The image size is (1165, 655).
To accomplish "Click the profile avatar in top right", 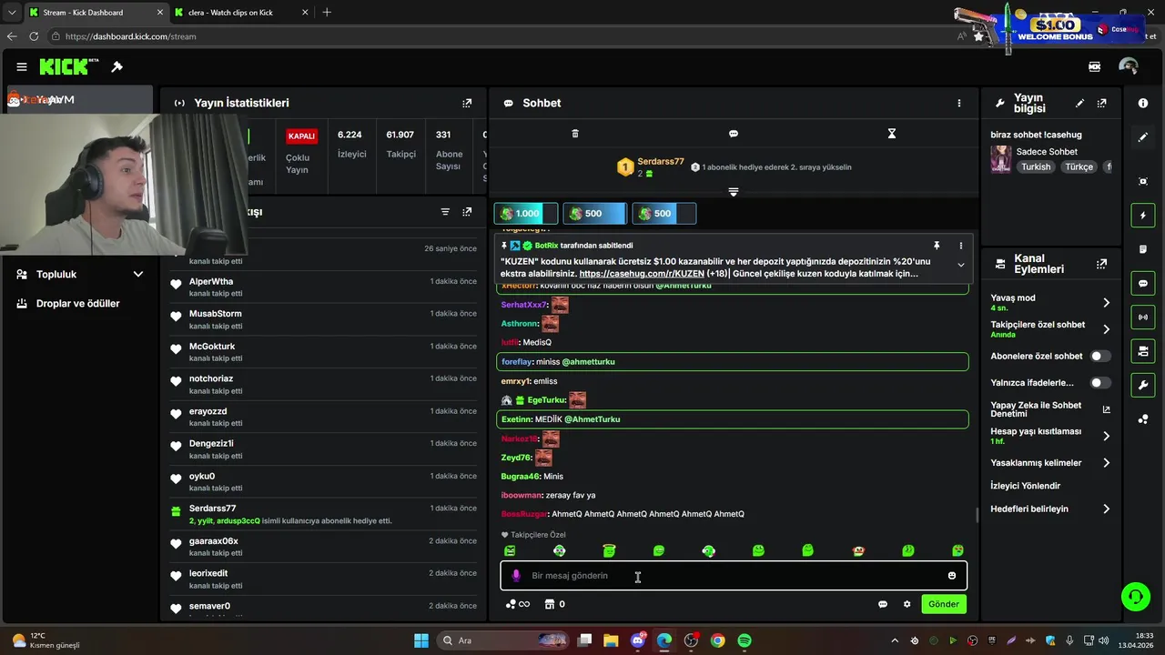I will click(x=1129, y=66).
